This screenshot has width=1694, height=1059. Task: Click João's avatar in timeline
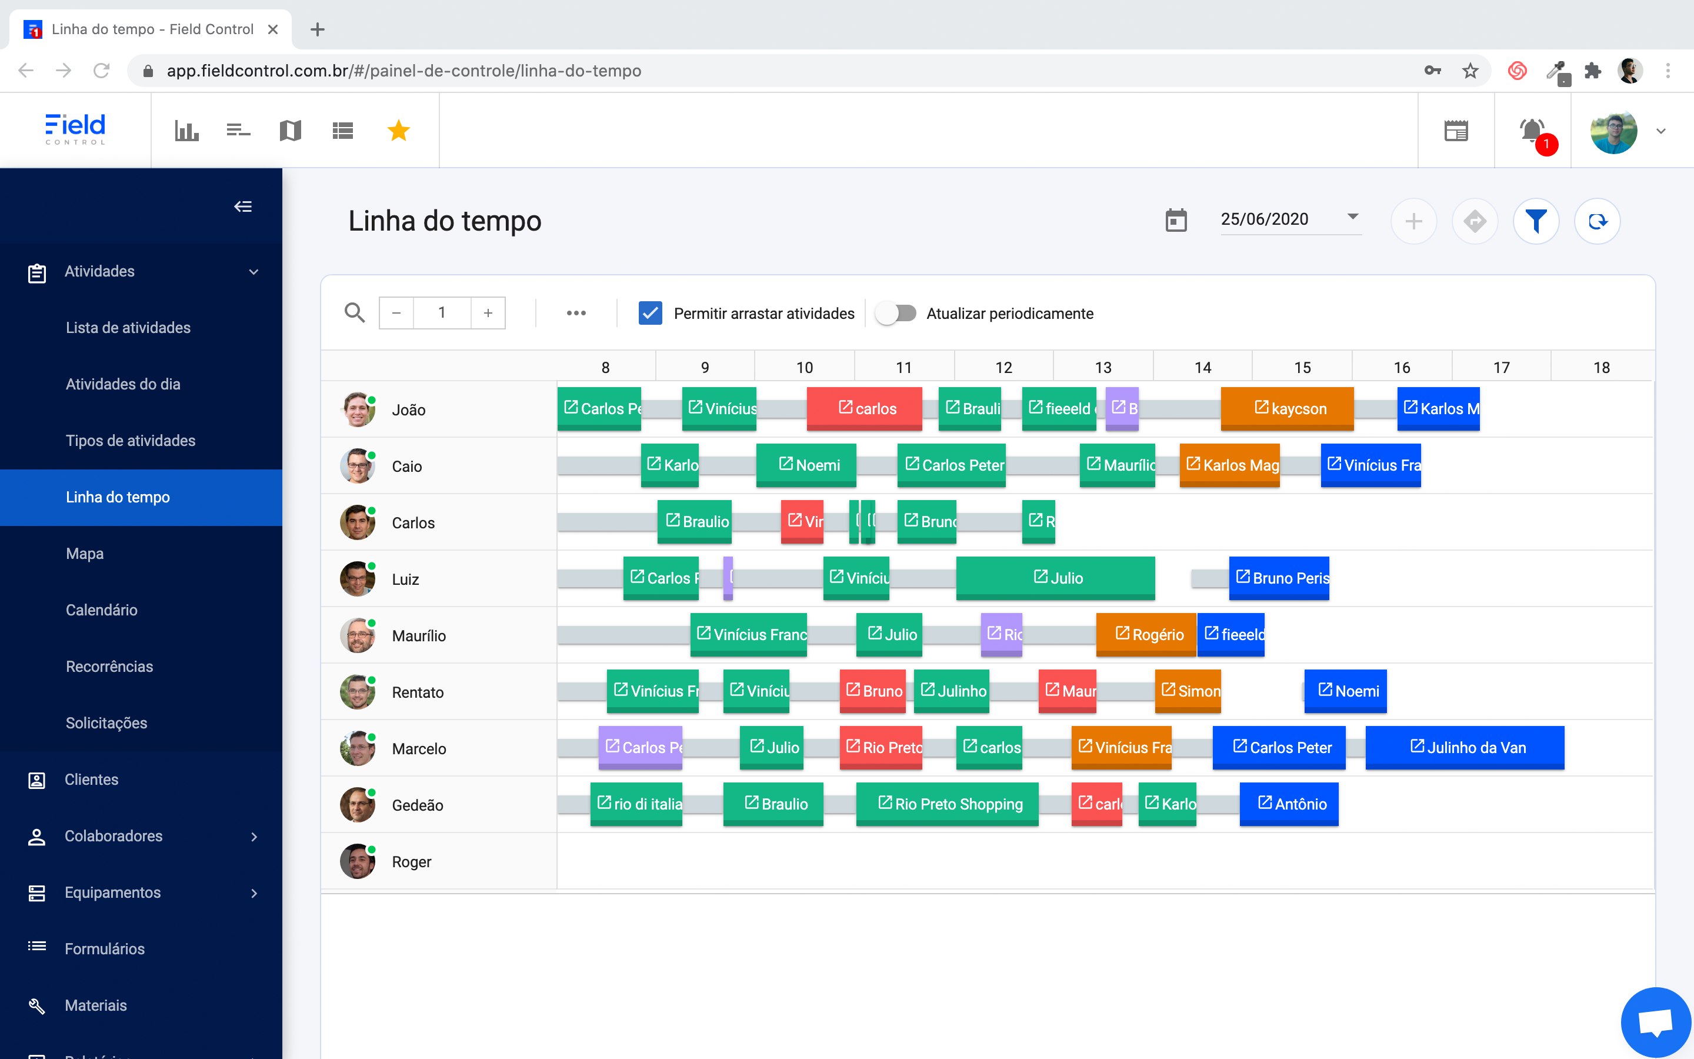358,409
